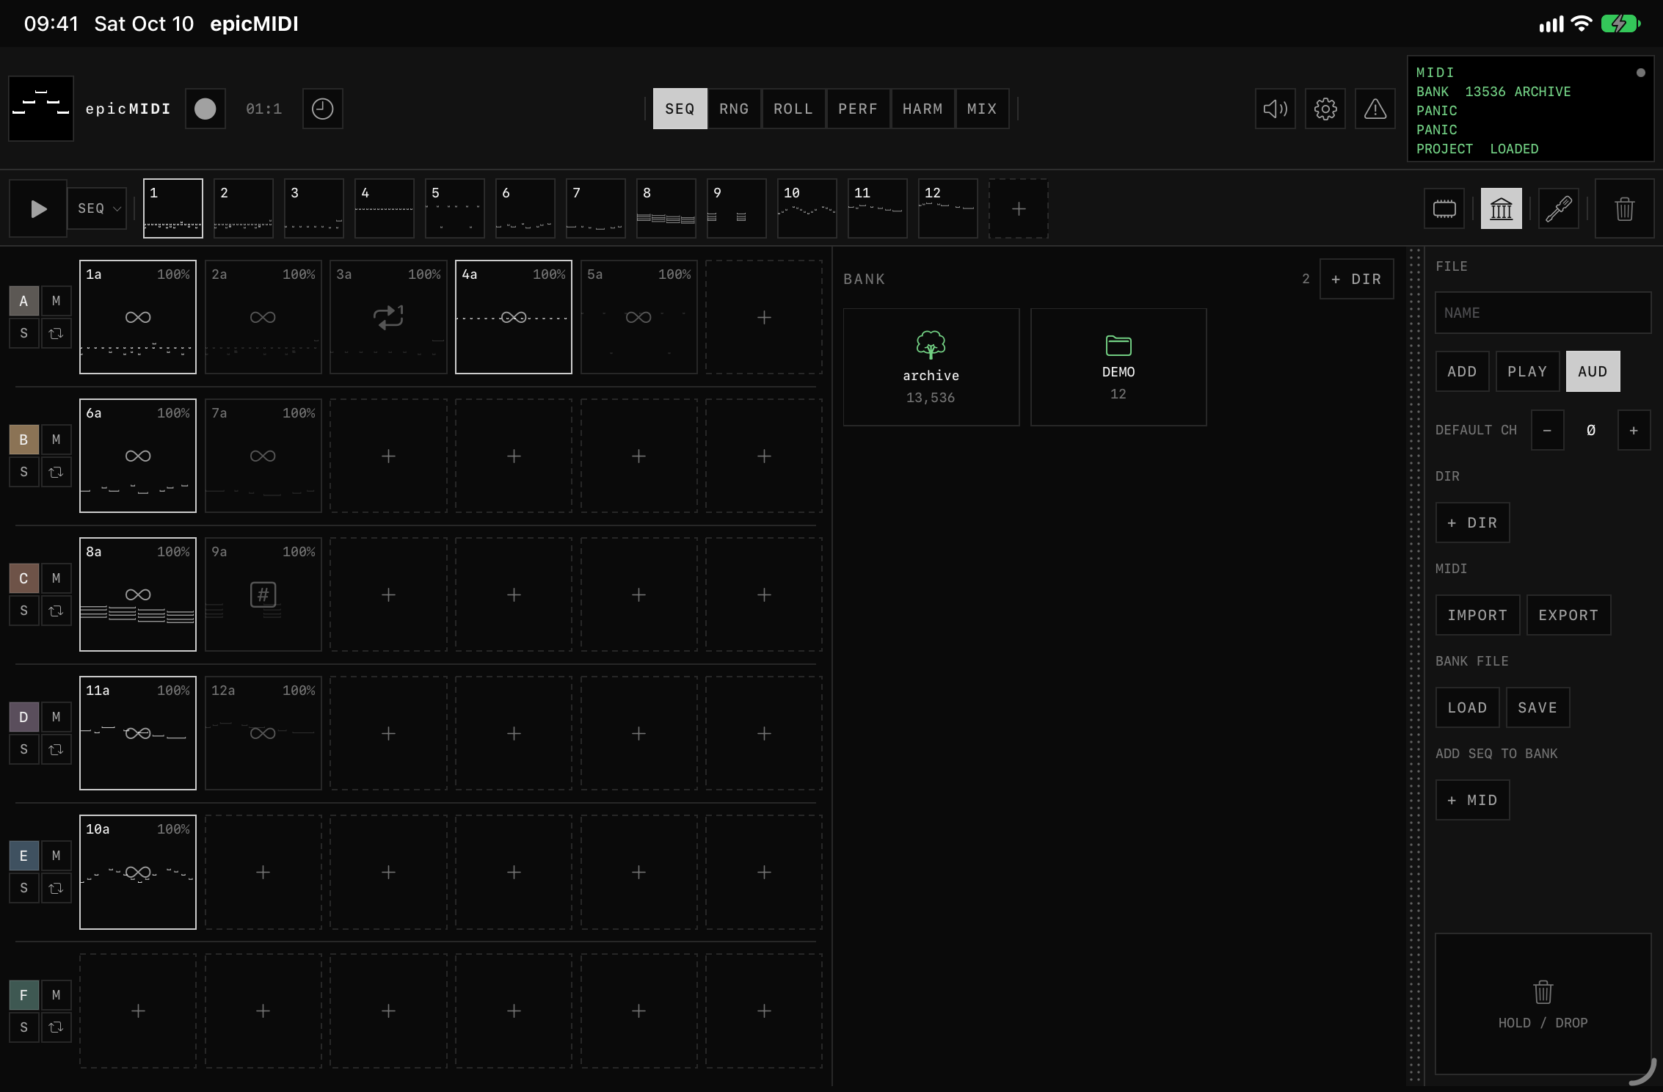
Task: Open the clock tempo icon
Action: click(323, 109)
